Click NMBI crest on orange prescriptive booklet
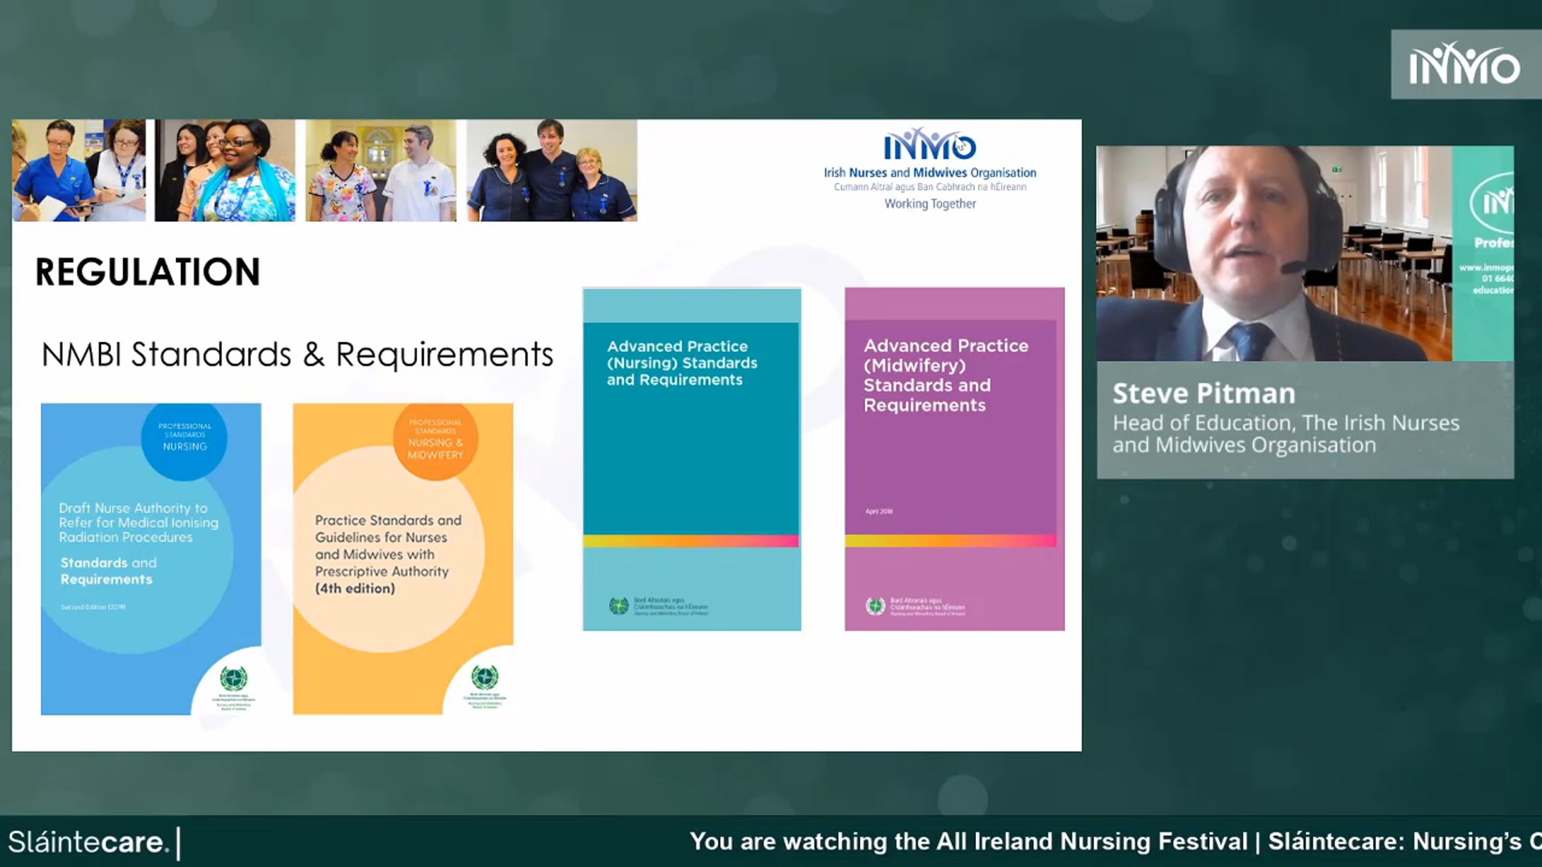 (x=484, y=678)
